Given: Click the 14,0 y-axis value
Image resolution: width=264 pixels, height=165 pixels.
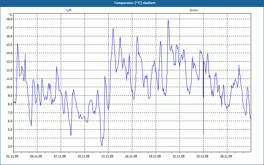Looking at the screenshot, I should 9,53.
